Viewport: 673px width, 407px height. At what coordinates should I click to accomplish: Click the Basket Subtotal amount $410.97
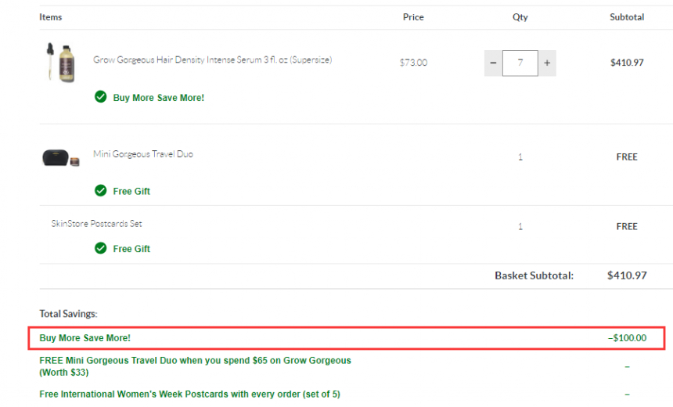(x=627, y=276)
